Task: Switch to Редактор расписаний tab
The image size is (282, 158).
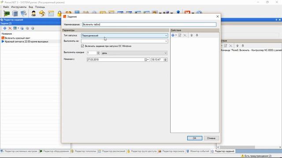Action: tap(111, 151)
